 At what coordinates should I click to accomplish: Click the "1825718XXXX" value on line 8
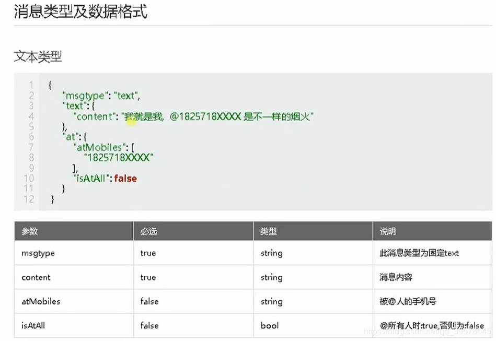click(x=119, y=157)
